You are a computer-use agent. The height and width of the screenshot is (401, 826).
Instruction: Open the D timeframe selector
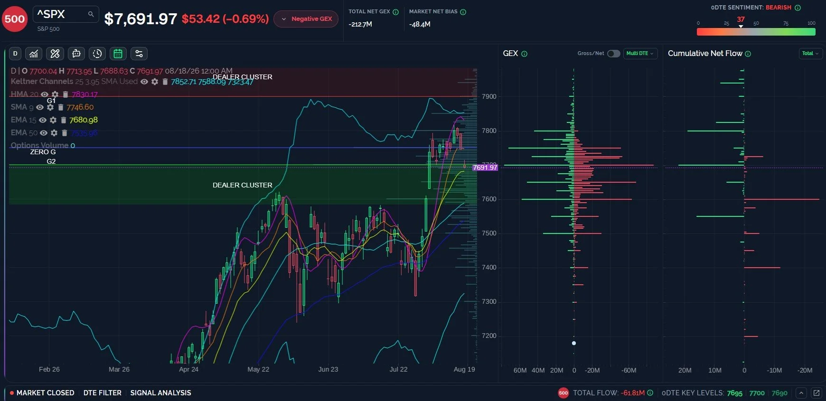tap(15, 54)
